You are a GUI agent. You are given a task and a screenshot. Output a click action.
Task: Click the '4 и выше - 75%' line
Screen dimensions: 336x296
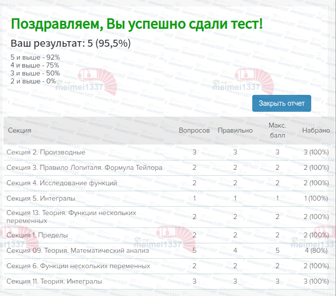coord(35,65)
